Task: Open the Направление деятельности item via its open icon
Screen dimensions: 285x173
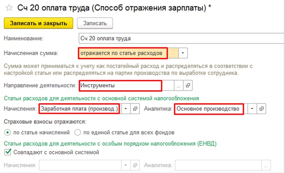Action: point(188,85)
